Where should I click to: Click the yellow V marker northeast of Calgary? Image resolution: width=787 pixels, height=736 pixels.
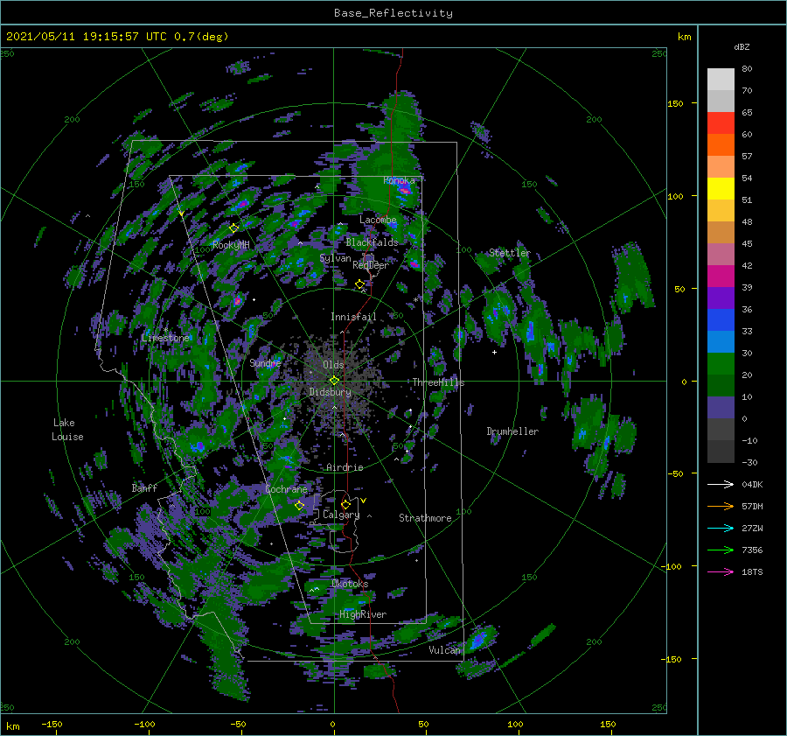pyautogui.click(x=364, y=501)
